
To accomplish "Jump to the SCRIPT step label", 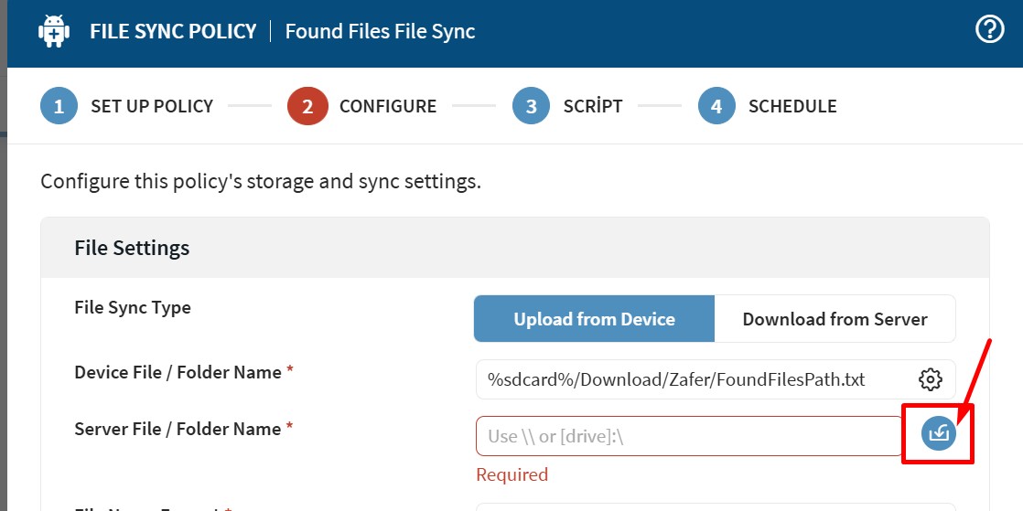I will 593,106.
